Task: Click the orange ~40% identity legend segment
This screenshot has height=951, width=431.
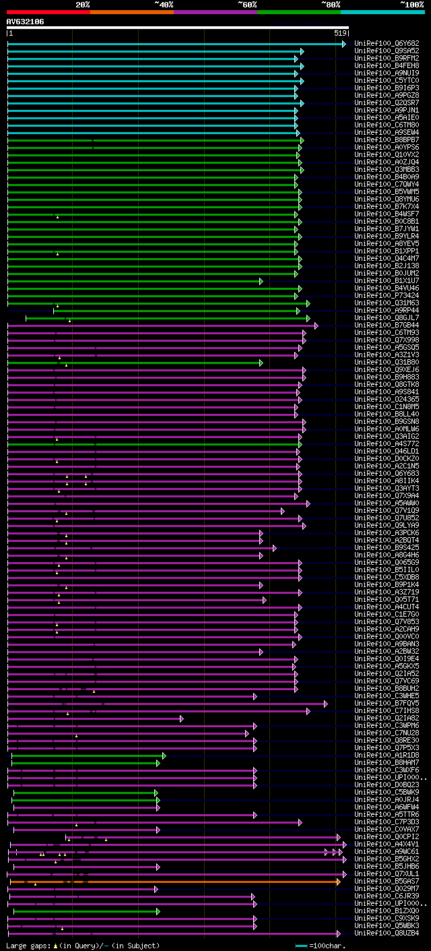Action: point(132,11)
